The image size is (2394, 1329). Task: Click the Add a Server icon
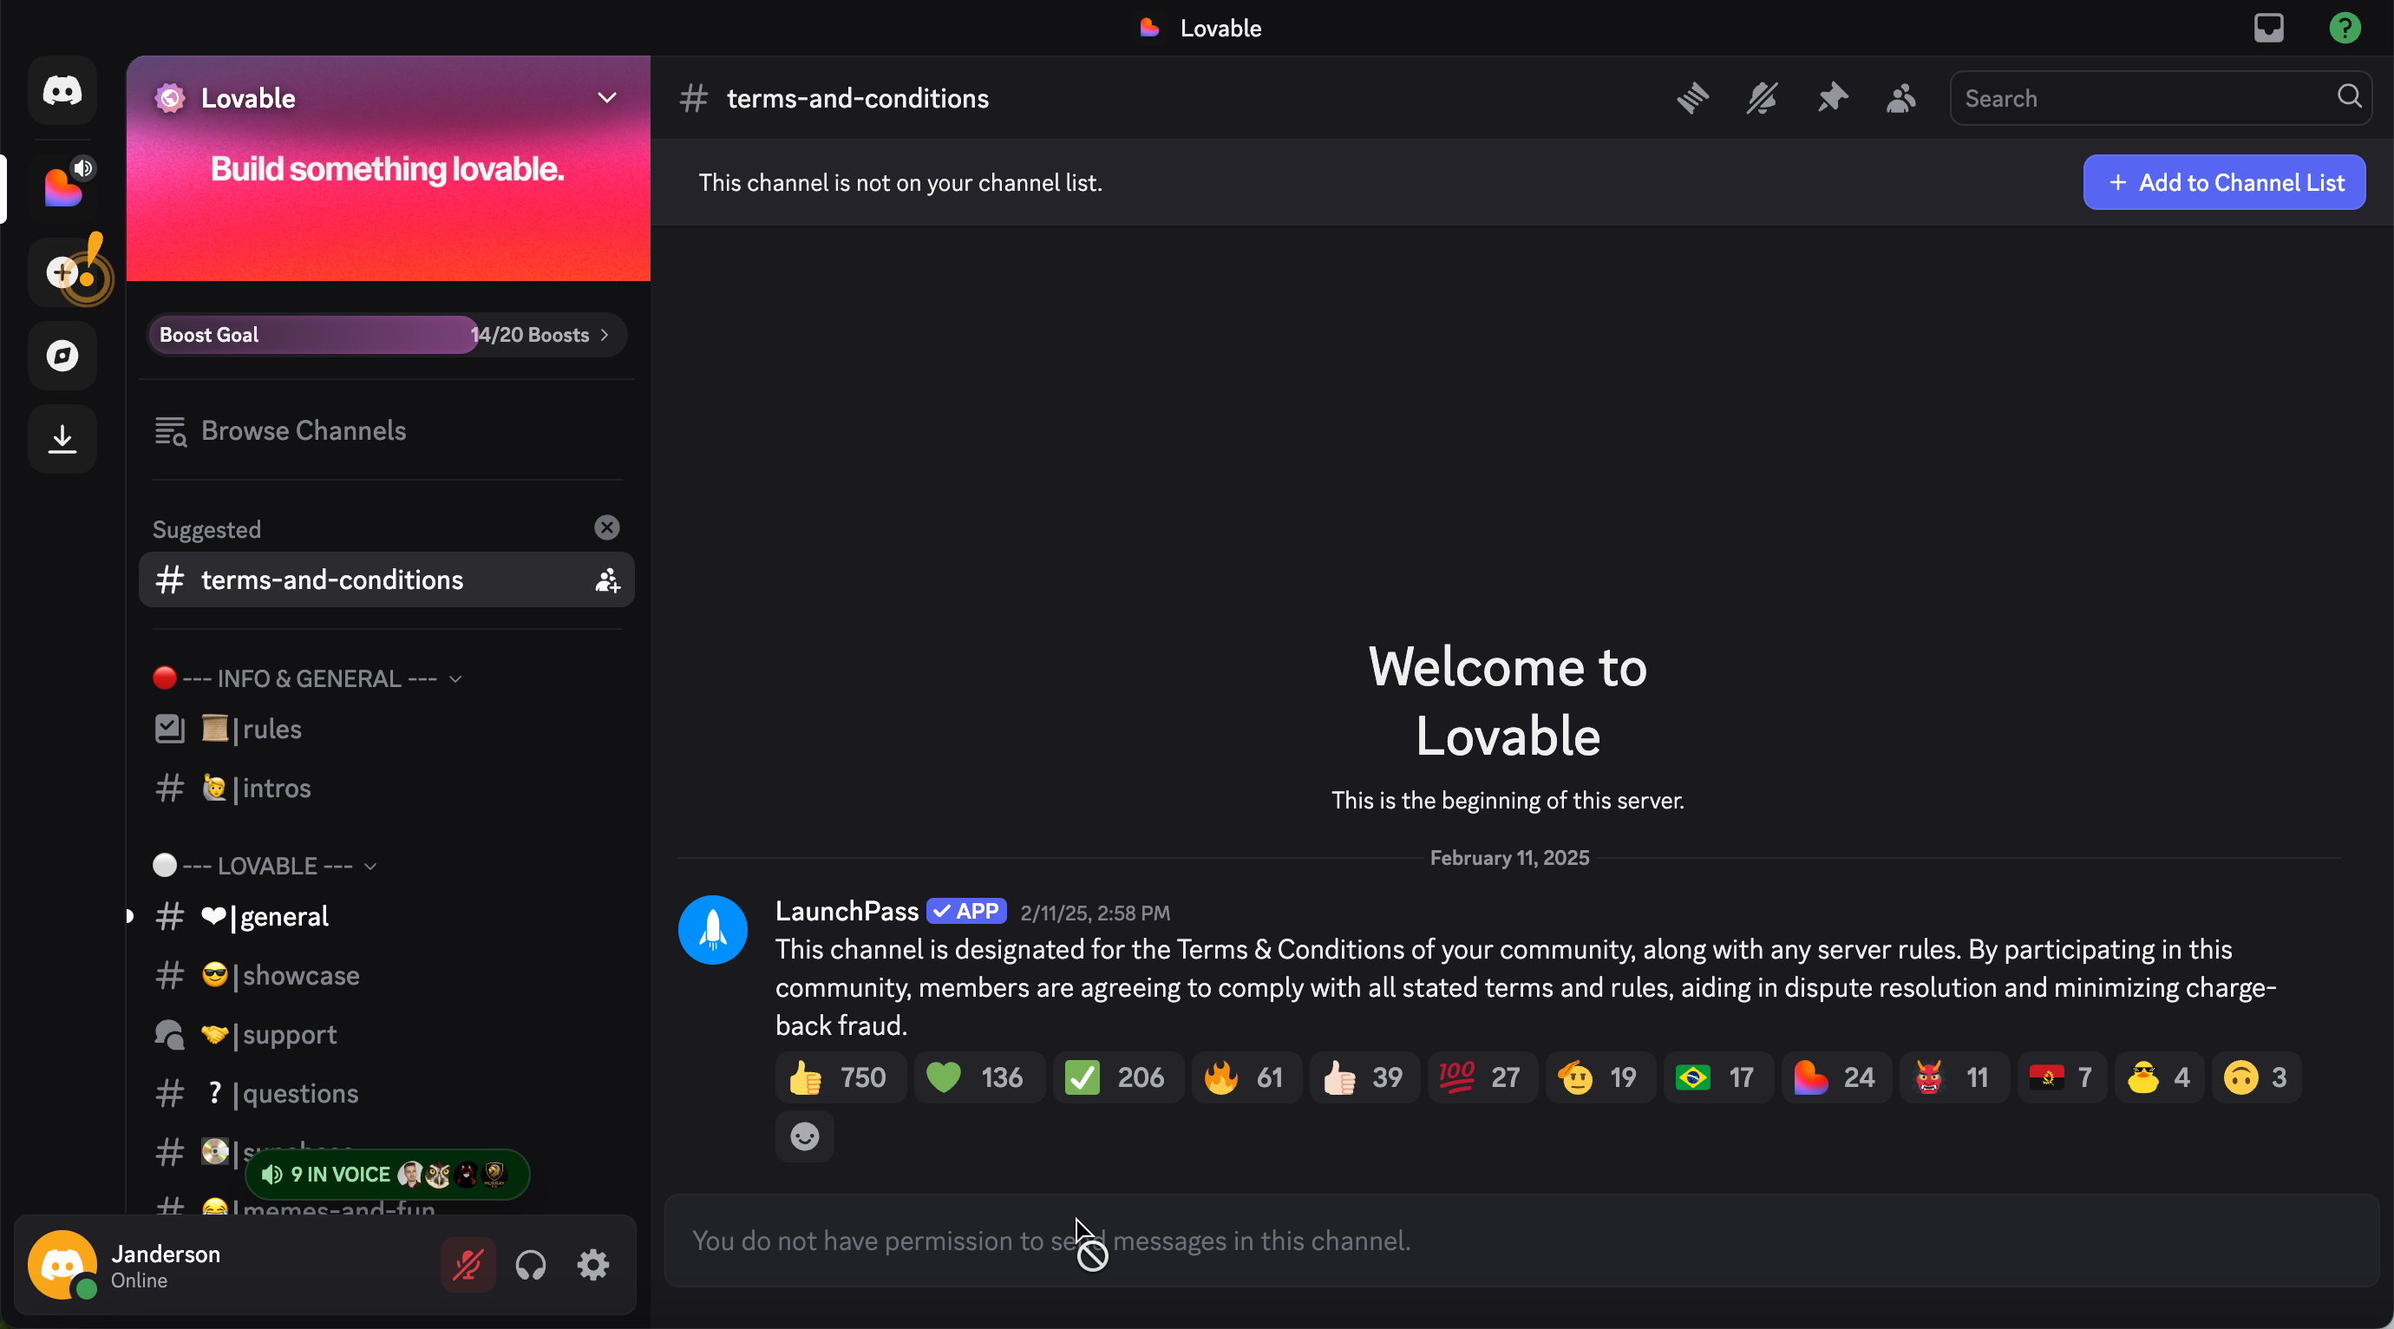62,272
